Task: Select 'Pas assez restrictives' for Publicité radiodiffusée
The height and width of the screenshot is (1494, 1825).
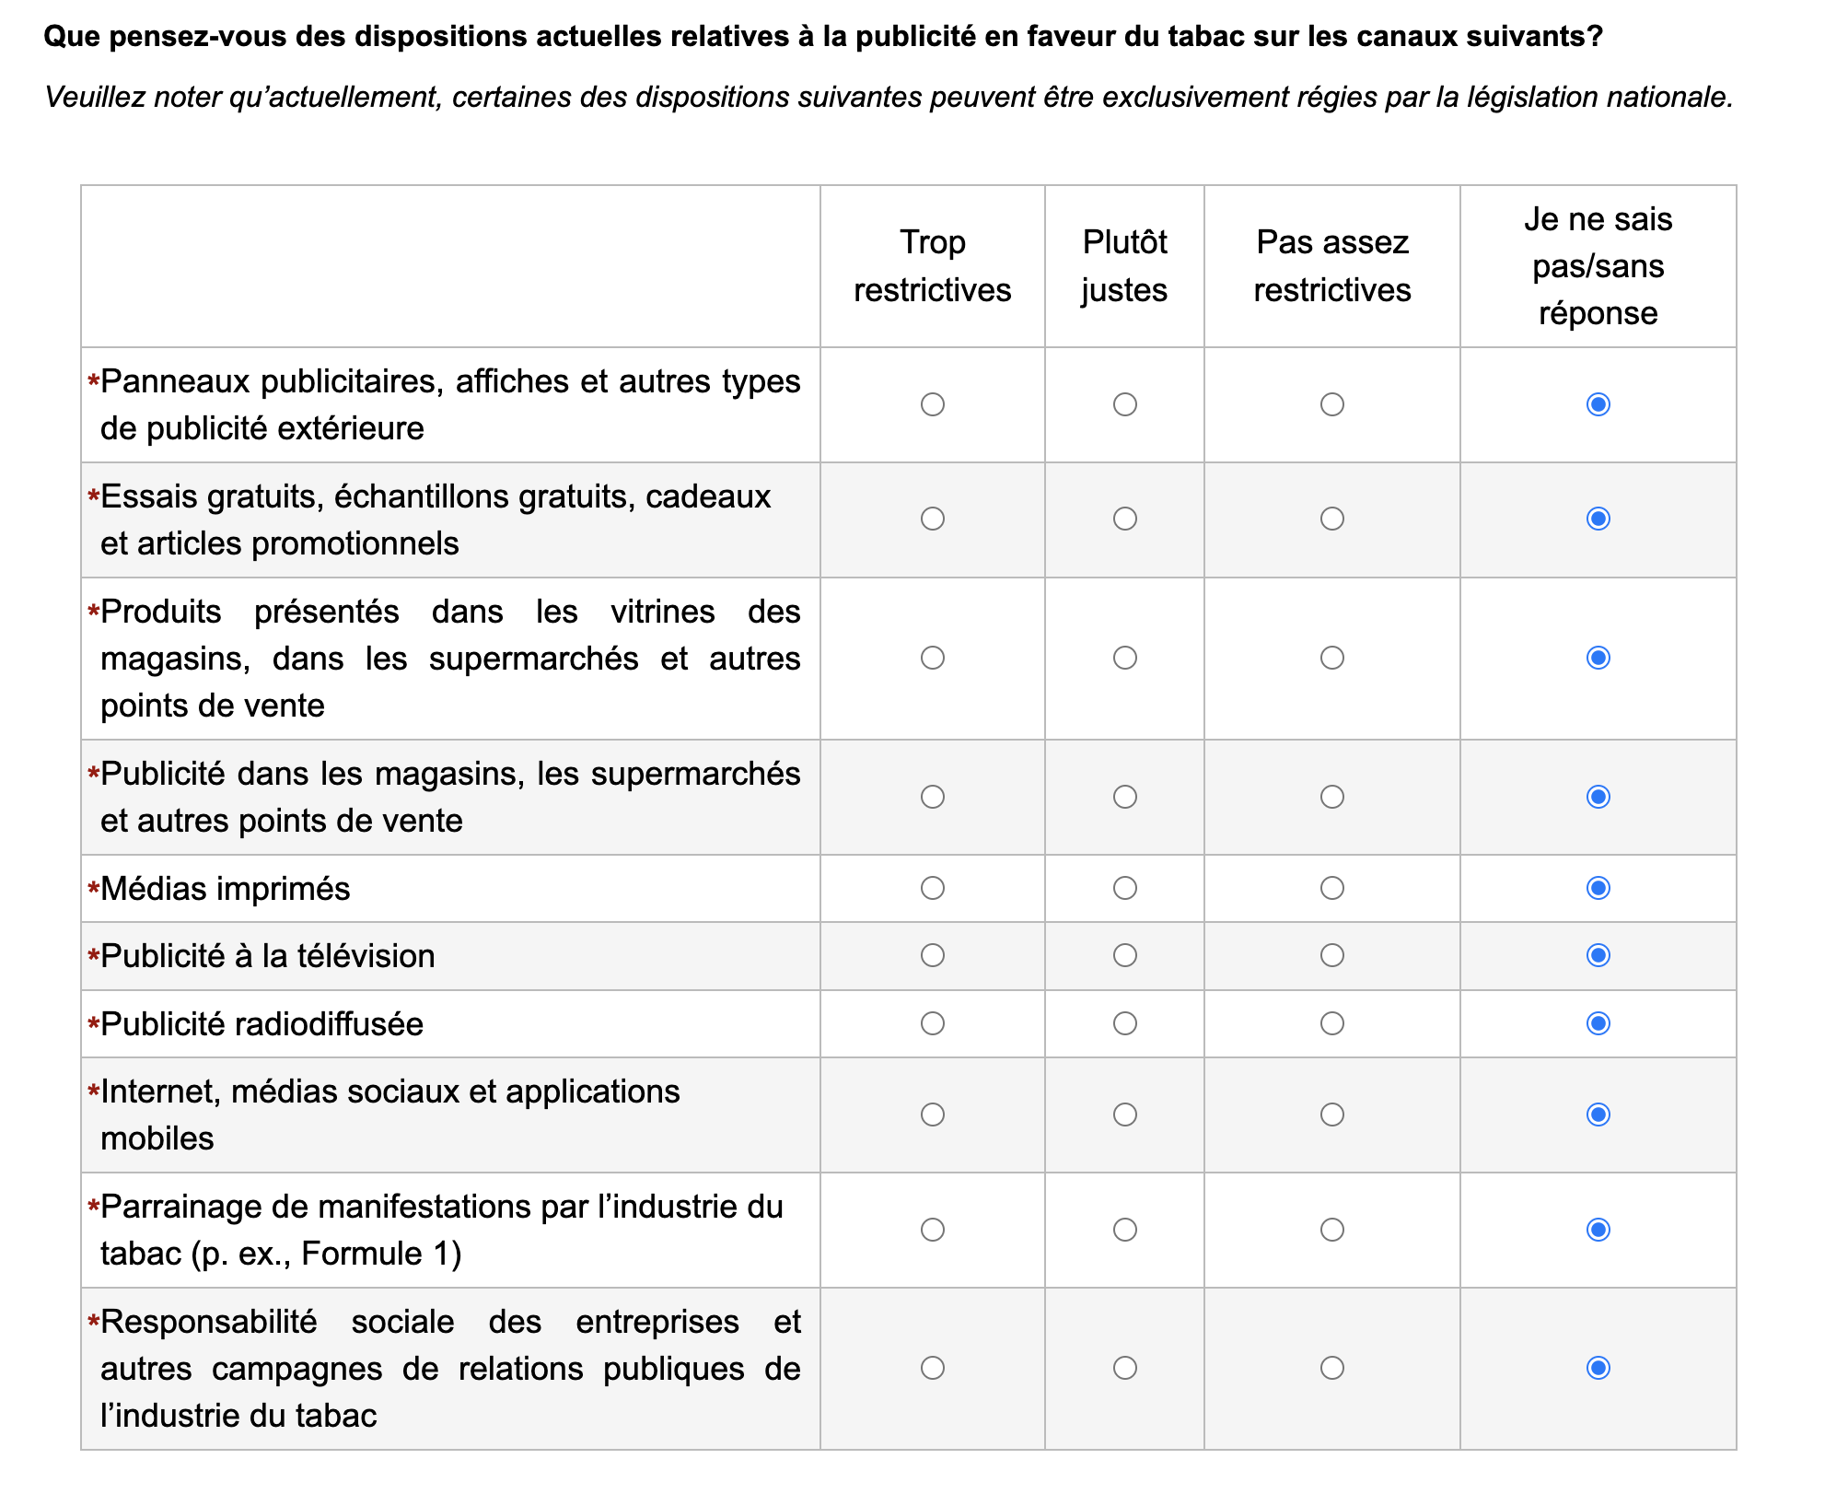Action: (1332, 1023)
